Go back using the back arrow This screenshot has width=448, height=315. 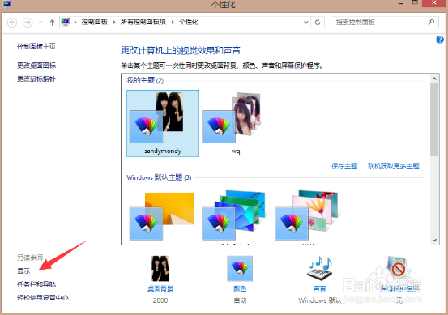12,23
